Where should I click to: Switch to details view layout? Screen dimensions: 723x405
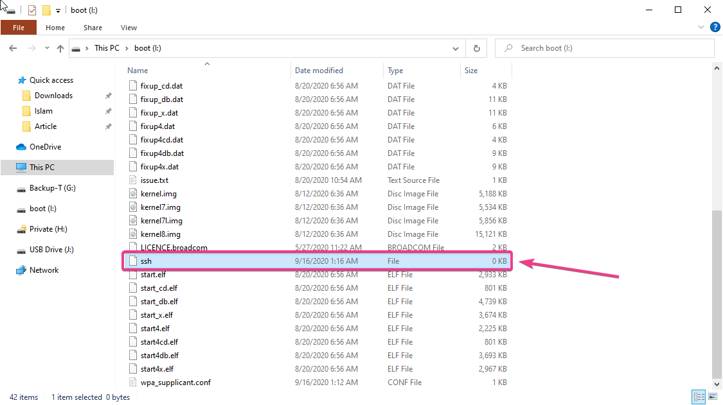pos(698,397)
